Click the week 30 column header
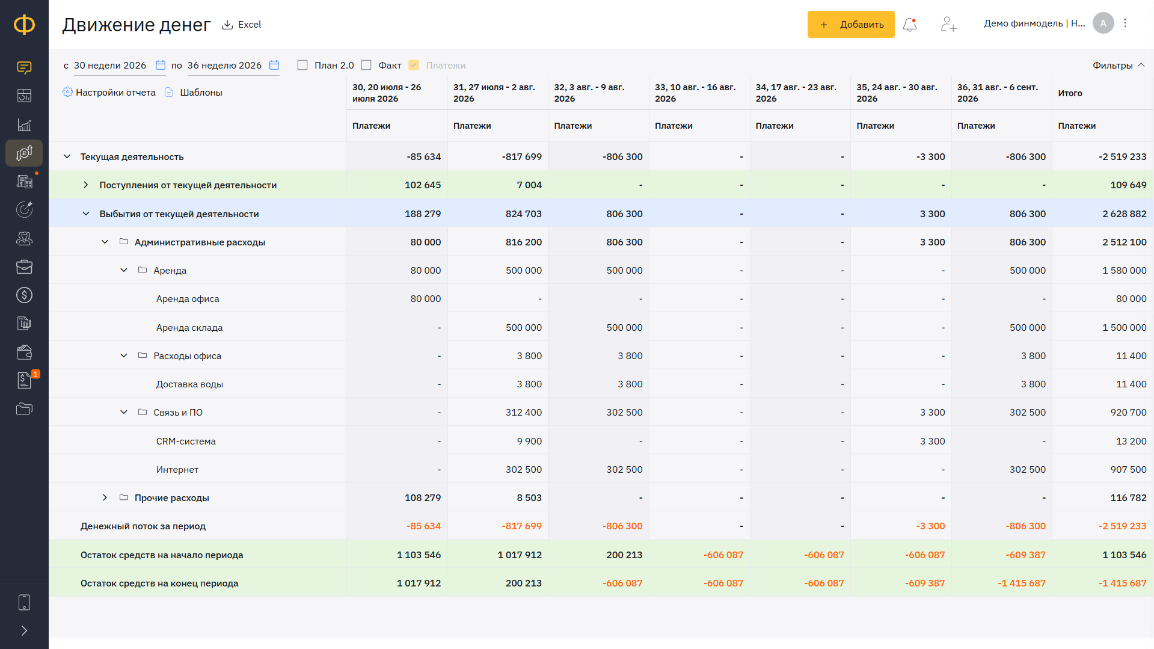 click(397, 93)
